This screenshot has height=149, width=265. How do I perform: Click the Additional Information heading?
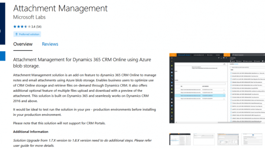(x=31, y=132)
